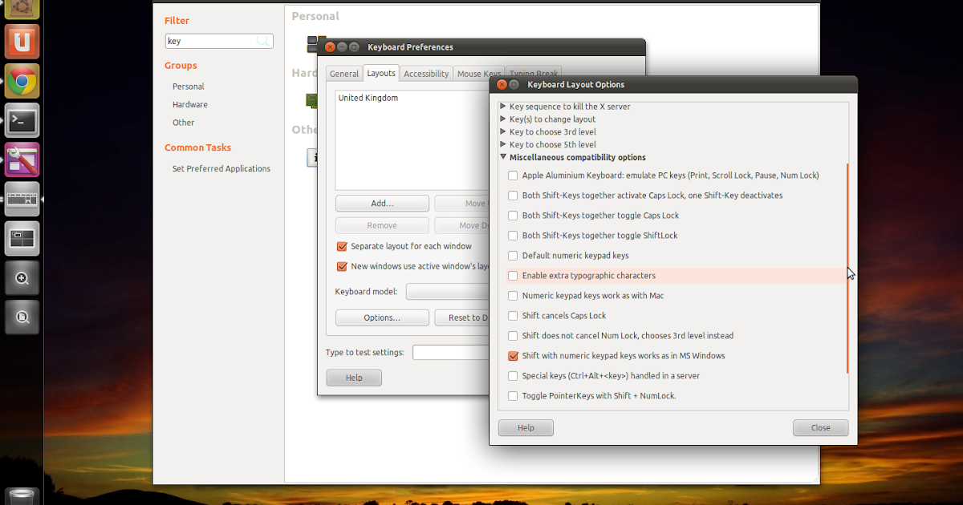Click Close in Keyboard Layout Options
Viewport: 963px width, 505px height.
tap(820, 428)
